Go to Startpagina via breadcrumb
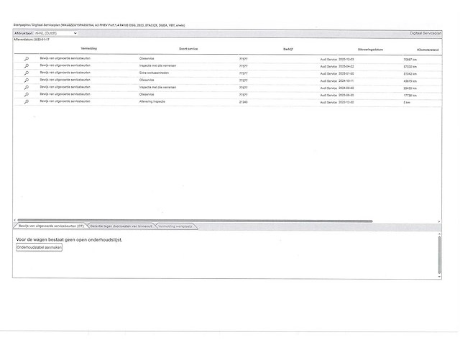The width and height of the screenshot is (460, 345). point(22,24)
